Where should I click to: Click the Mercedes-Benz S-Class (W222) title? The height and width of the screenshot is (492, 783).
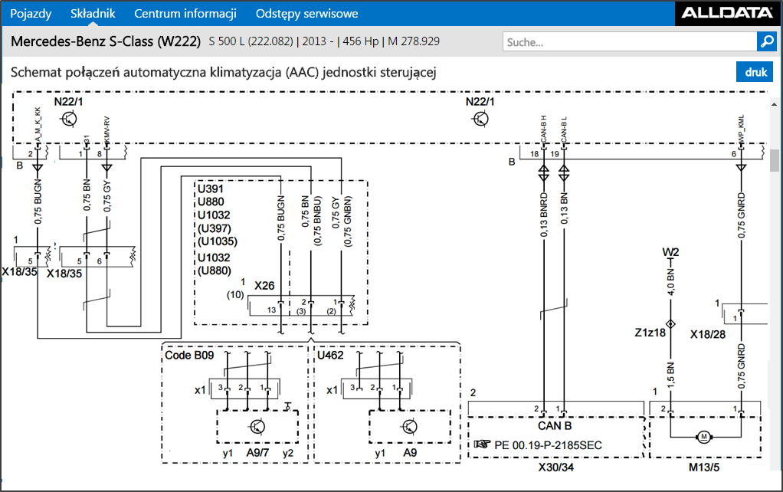(106, 41)
